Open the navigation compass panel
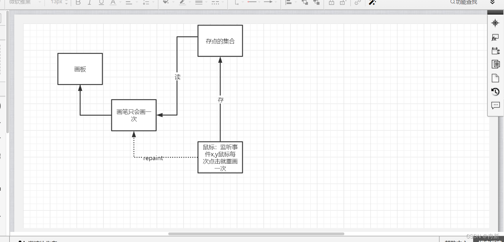The width and height of the screenshot is (504, 242). pos(495,23)
